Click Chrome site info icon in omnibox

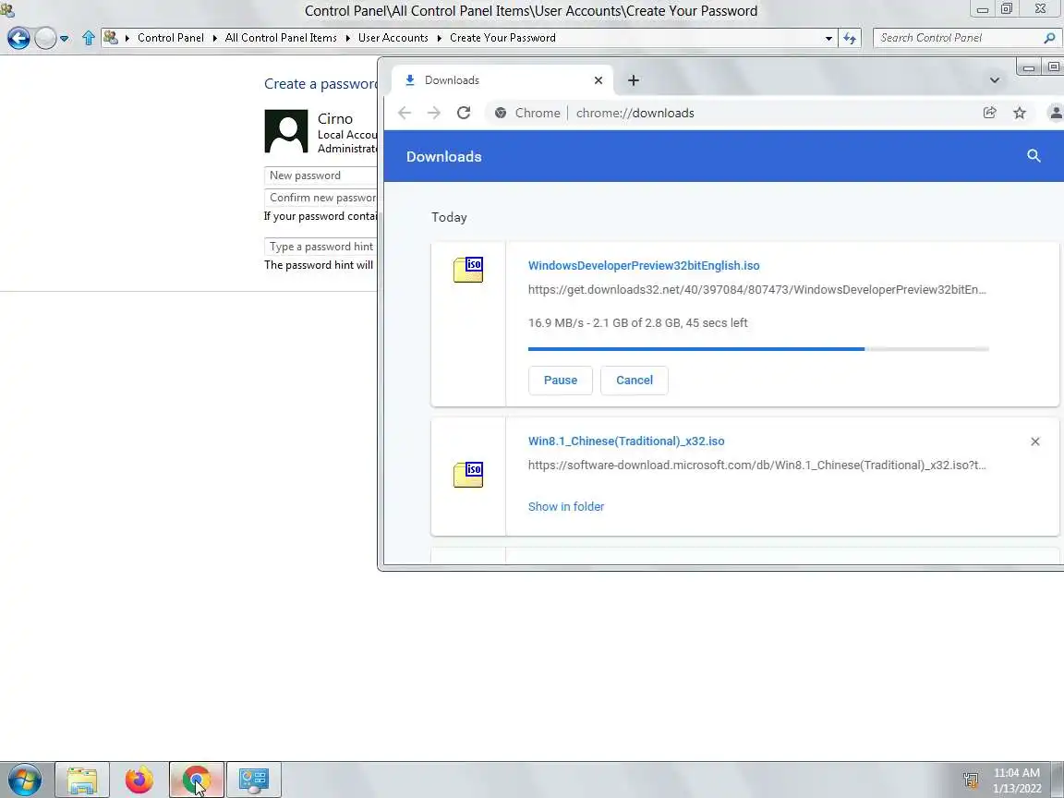click(500, 114)
